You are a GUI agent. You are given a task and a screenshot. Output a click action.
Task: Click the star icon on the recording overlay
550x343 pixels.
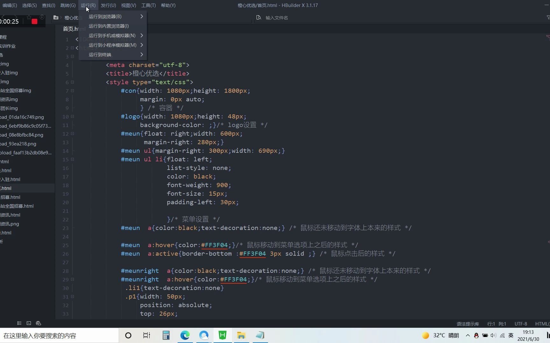point(29,17)
